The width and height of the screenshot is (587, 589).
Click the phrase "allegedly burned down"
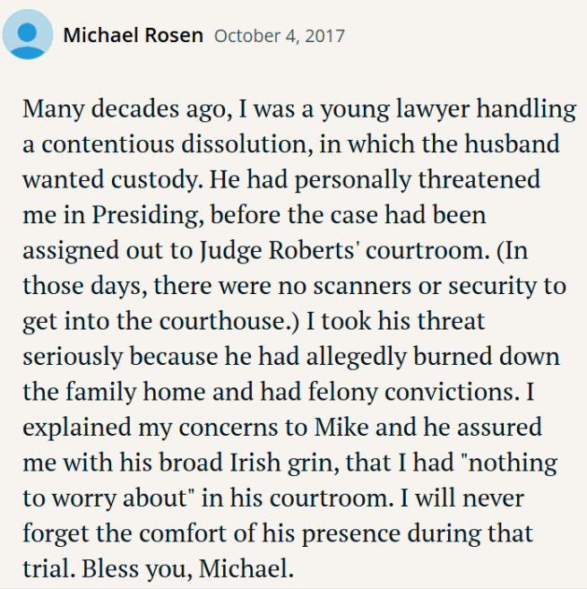433,357
